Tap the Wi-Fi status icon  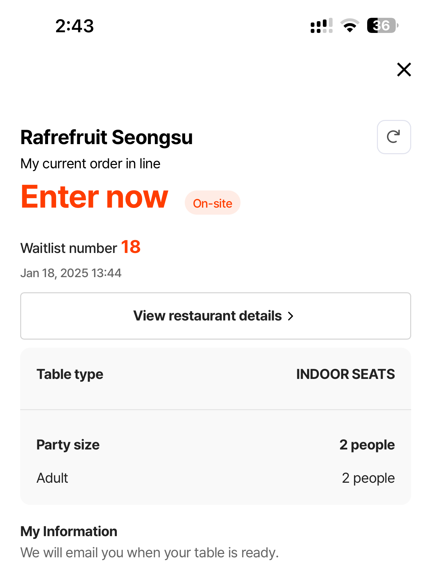[x=350, y=26]
